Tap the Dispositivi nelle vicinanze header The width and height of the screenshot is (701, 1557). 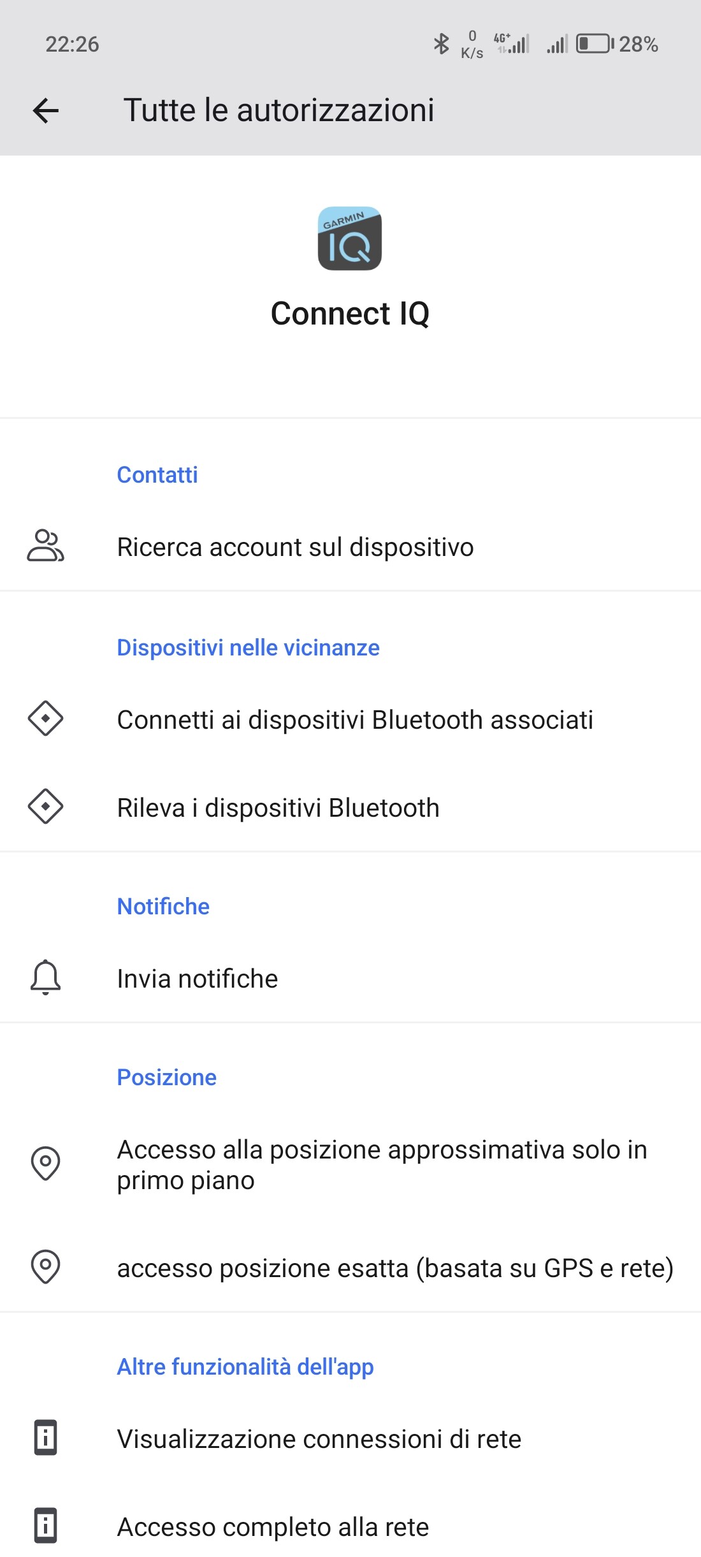(248, 647)
